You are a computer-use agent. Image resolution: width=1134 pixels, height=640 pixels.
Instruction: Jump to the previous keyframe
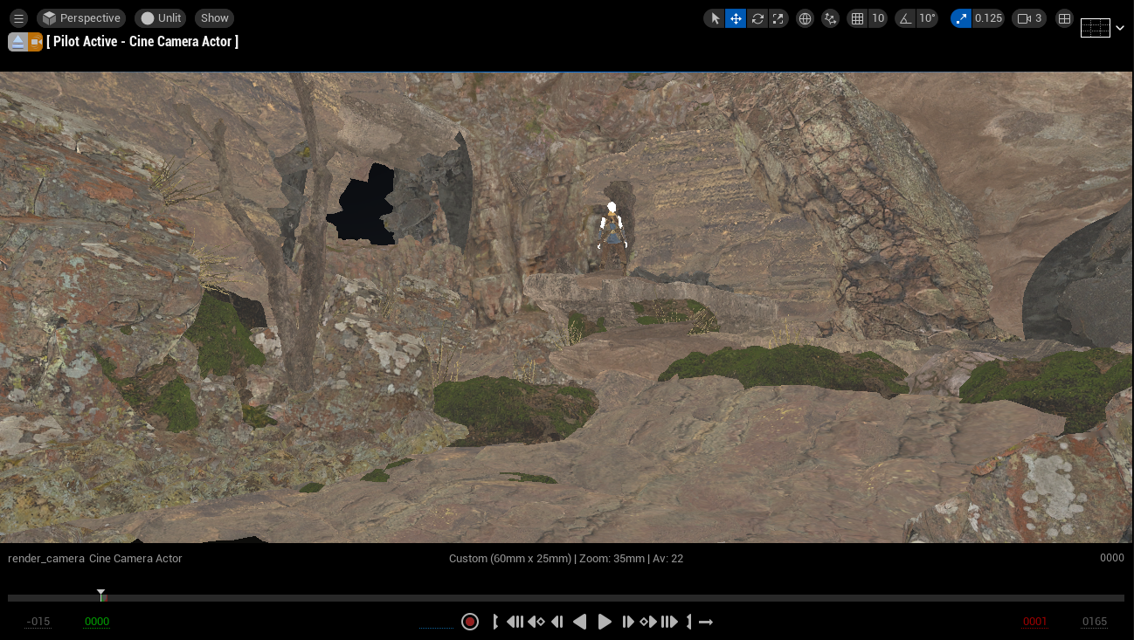coord(536,622)
